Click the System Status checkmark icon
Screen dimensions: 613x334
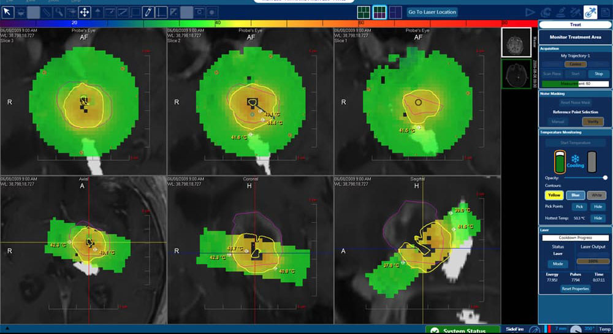coord(435,331)
